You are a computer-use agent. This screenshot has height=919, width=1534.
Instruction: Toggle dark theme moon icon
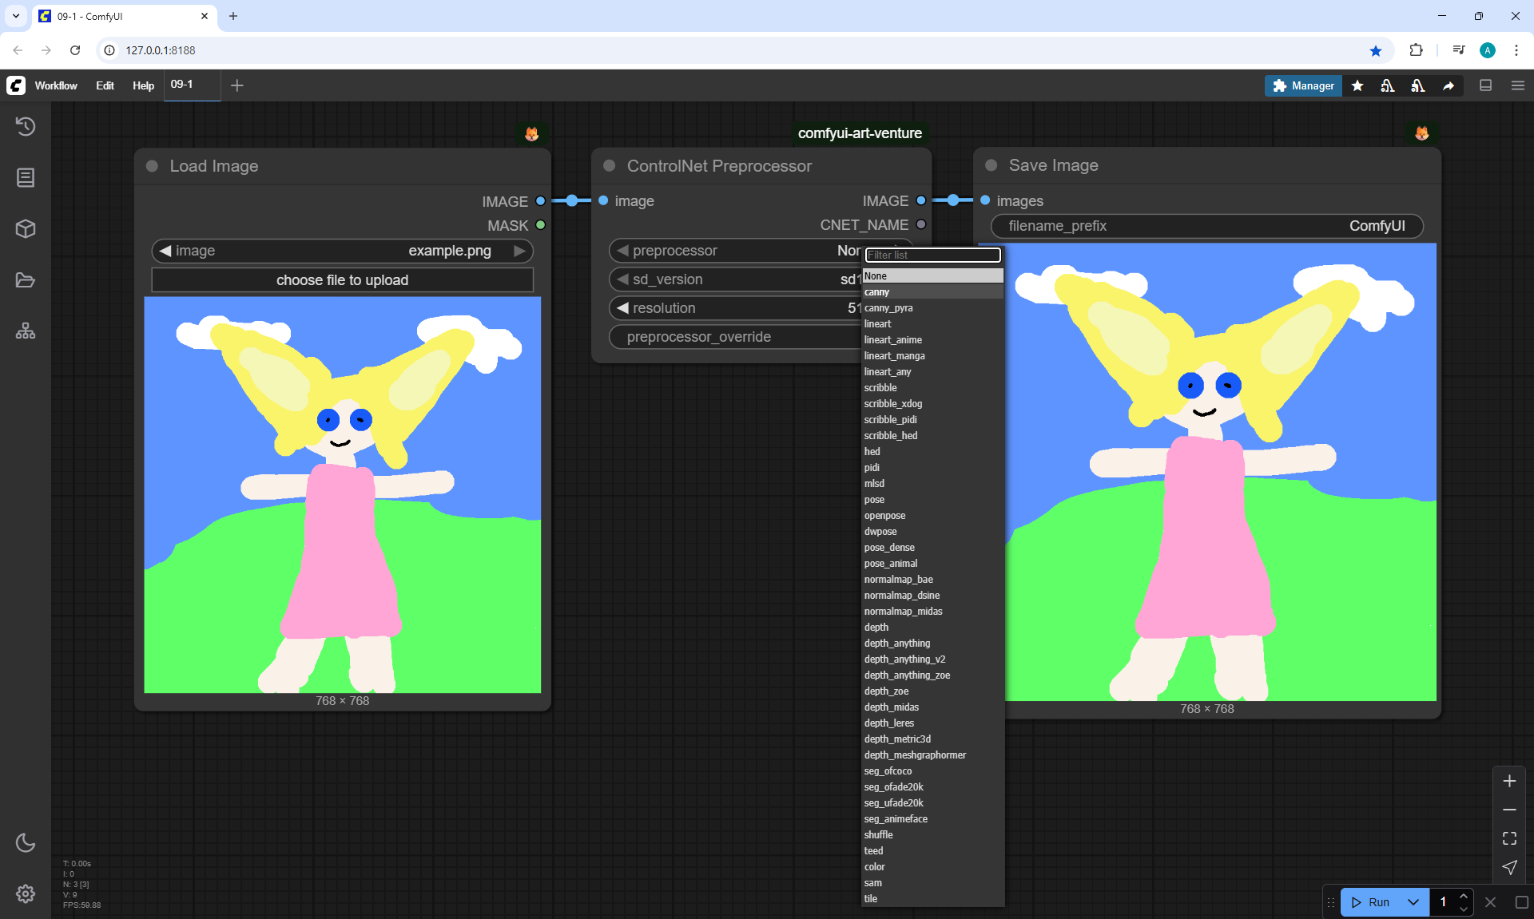pos(26,842)
